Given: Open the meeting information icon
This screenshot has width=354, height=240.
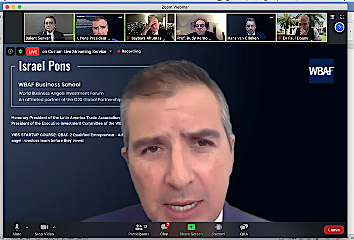Looking at the screenshot, I should pos(11,51).
